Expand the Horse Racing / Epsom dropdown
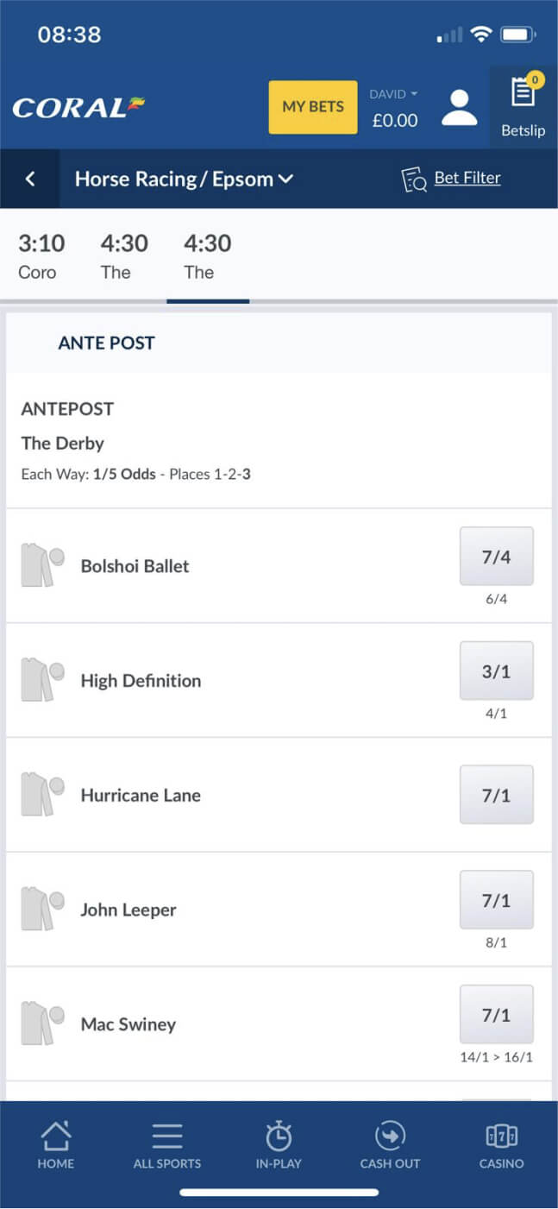This screenshot has height=1209, width=558. [185, 179]
